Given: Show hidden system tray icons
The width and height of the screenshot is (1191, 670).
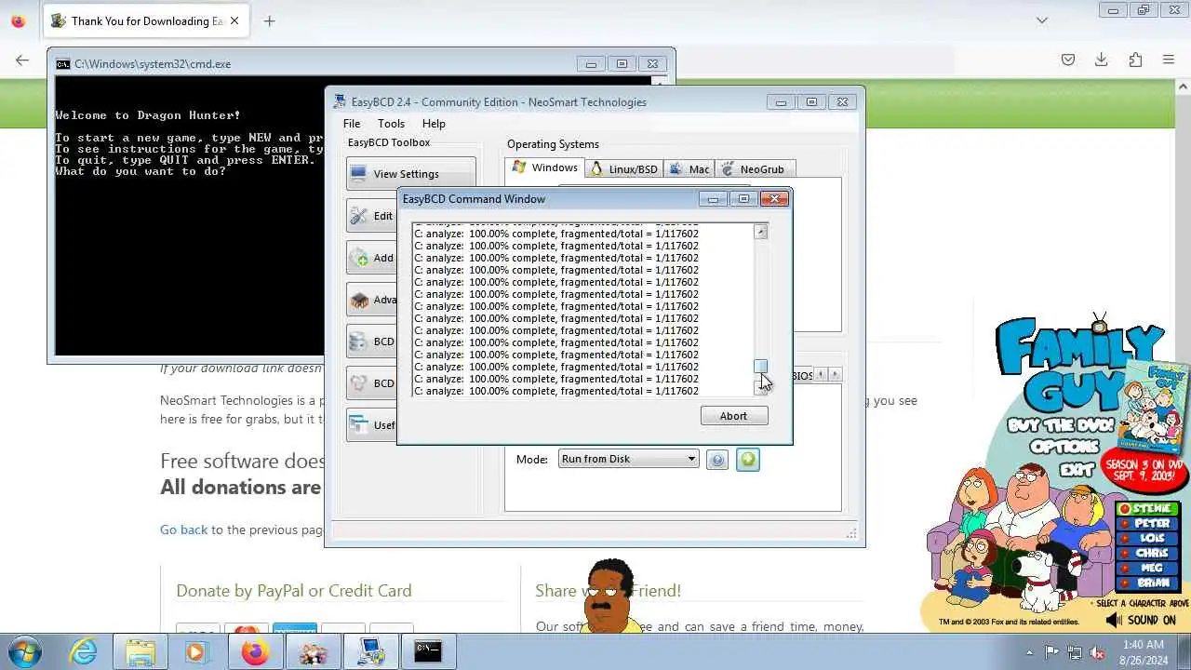Looking at the screenshot, I should tap(1029, 652).
